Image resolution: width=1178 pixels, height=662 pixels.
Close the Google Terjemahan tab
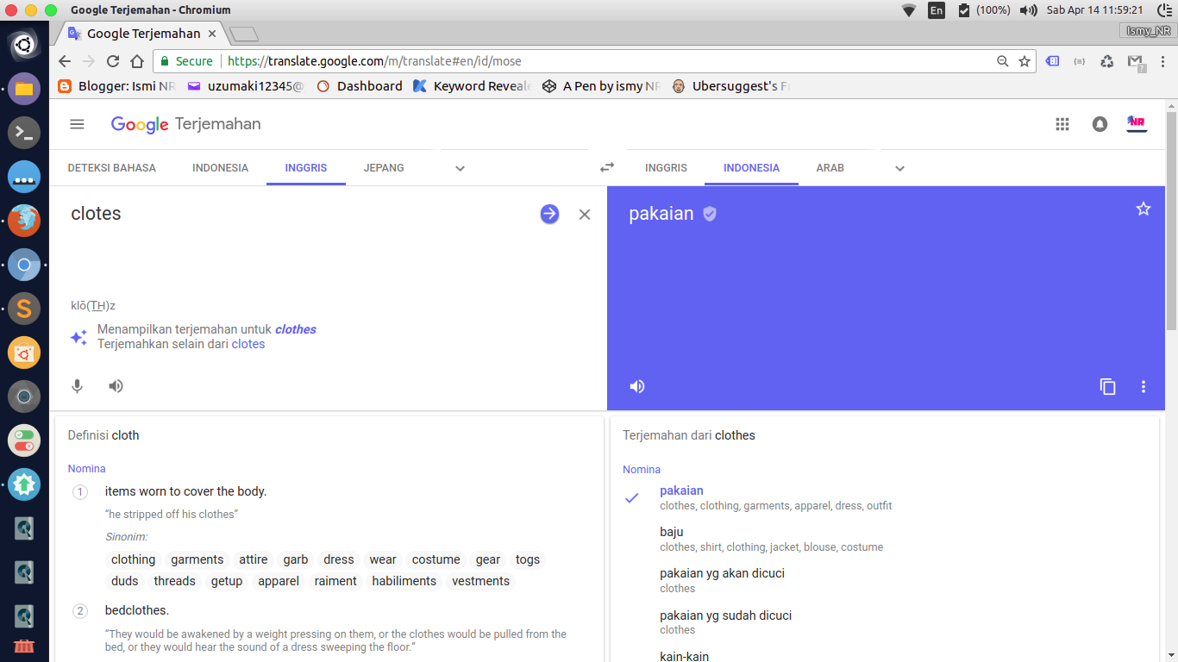(212, 34)
